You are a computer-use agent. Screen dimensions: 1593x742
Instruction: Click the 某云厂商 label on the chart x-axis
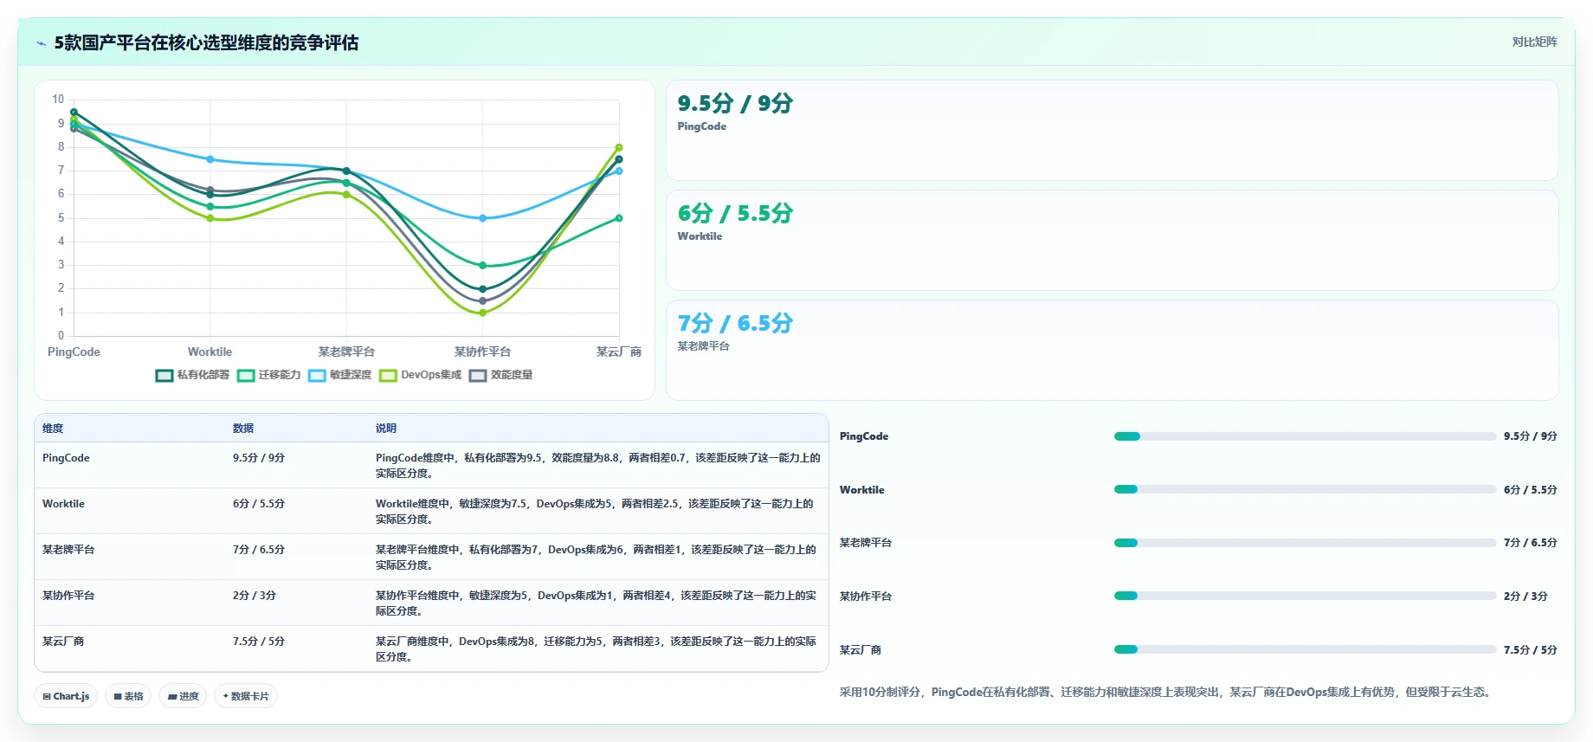click(x=618, y=352)
